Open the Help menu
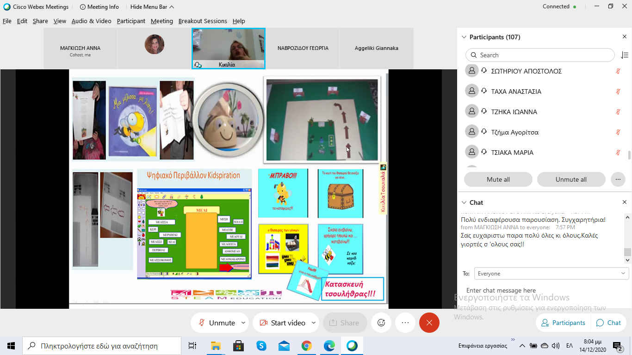Screen dimensions: 632x355 (239, 21)
